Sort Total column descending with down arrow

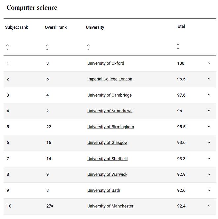click(178, 49)
